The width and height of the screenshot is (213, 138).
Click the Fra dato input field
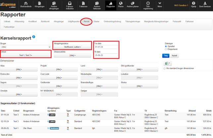click(x=106, y=47)
